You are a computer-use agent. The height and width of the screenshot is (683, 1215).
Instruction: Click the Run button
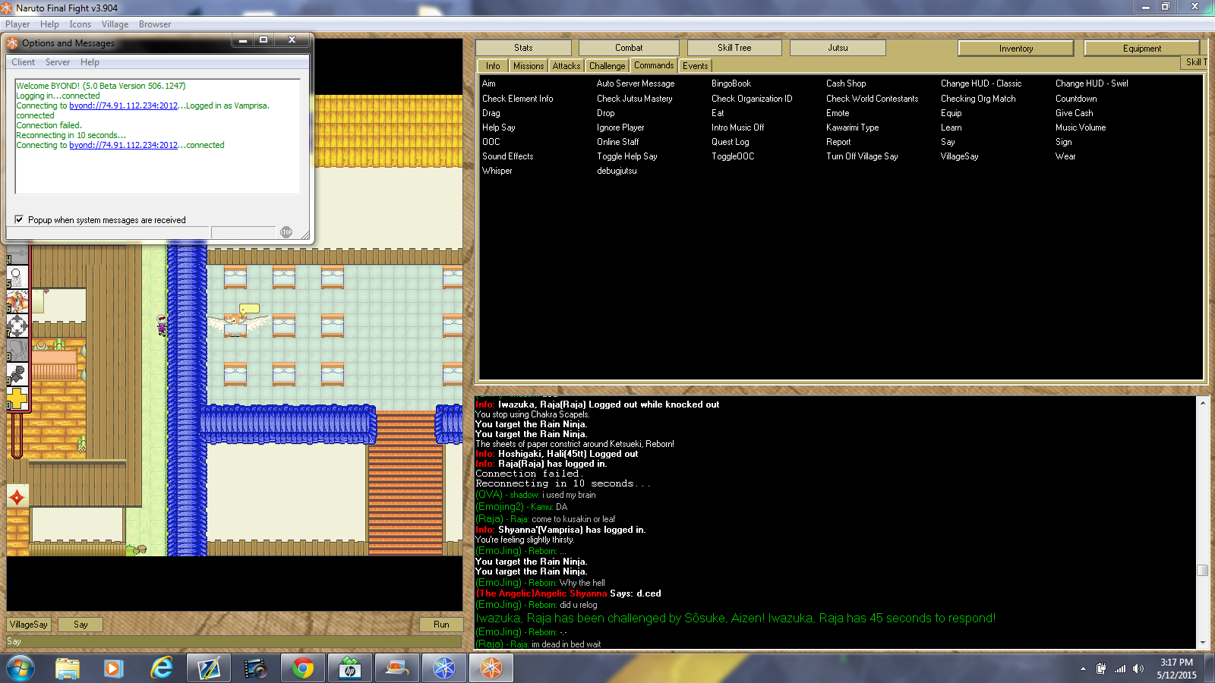(441, 625)
